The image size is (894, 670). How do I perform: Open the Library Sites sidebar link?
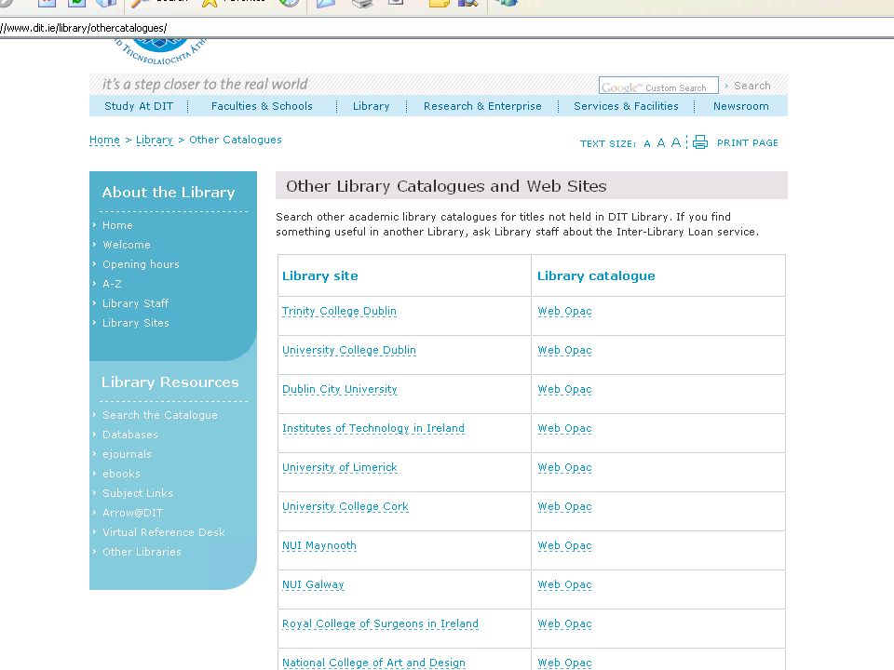(x=136, y=323)
